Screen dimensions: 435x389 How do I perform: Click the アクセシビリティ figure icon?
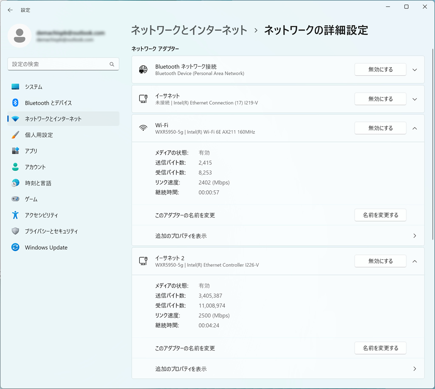pyautogui.click(x=15, y=215)
